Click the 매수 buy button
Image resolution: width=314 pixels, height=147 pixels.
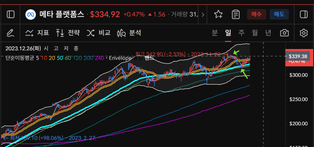click(x=257, y=15)
